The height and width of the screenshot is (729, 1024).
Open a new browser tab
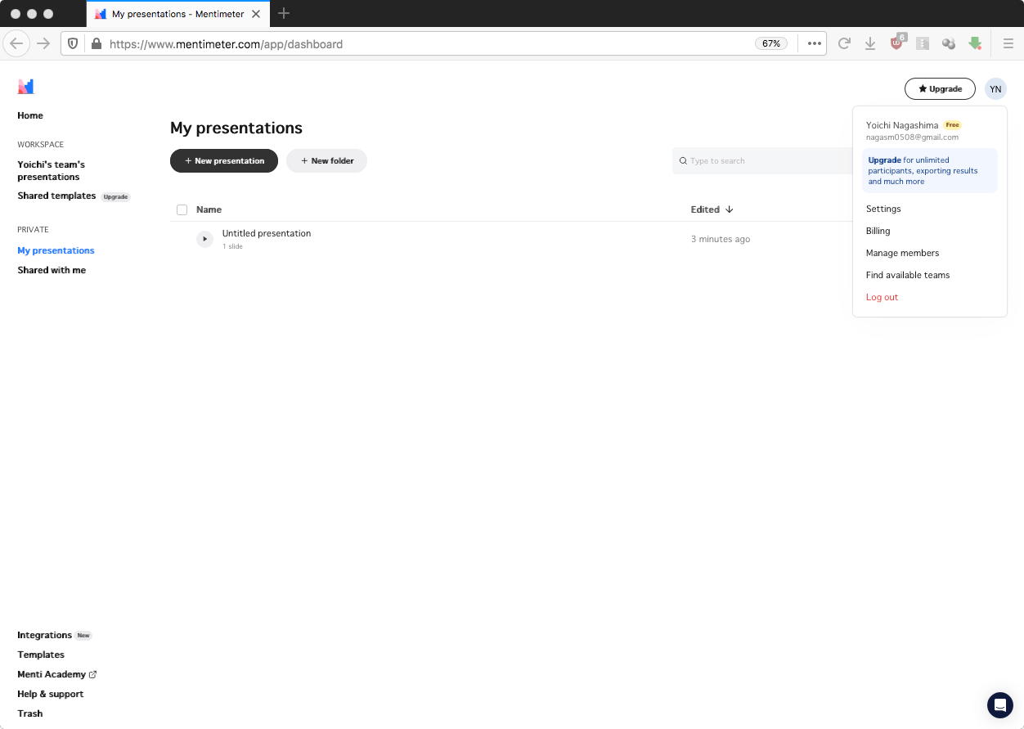(x=284, y=13)
